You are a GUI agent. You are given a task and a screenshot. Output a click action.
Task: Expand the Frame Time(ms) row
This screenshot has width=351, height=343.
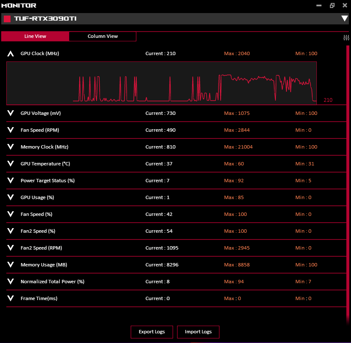coord(11,298)
